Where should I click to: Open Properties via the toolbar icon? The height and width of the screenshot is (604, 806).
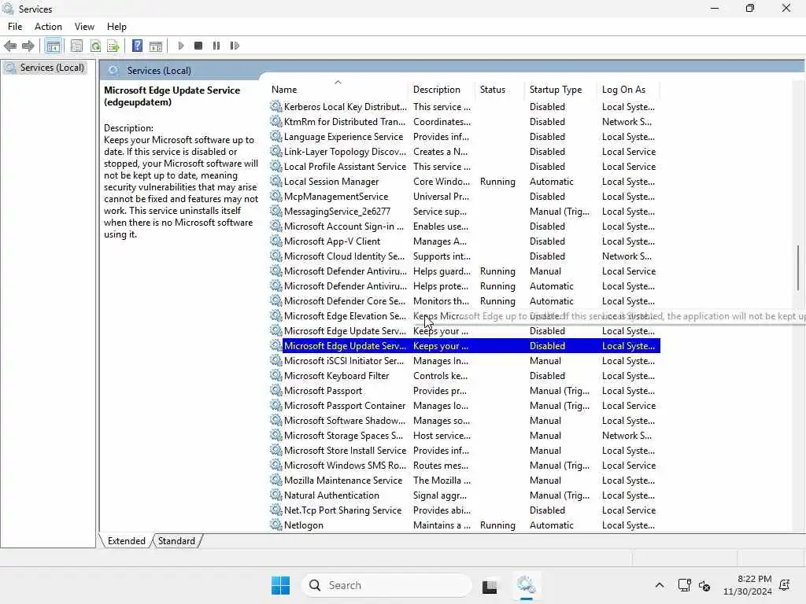[x=76, y=46]
